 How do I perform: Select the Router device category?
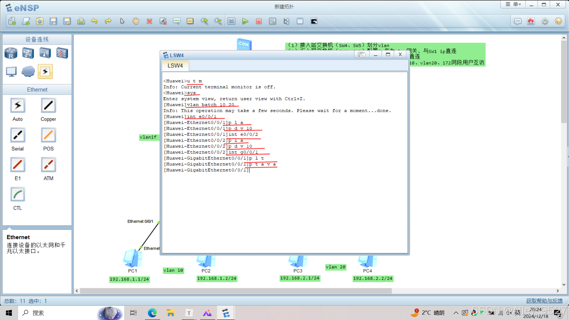[11, 53]
